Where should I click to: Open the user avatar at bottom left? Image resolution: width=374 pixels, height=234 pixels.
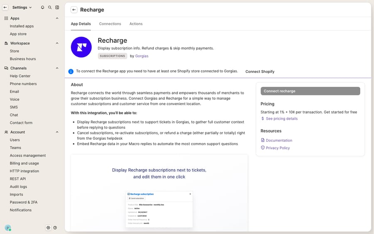(8, 228)
